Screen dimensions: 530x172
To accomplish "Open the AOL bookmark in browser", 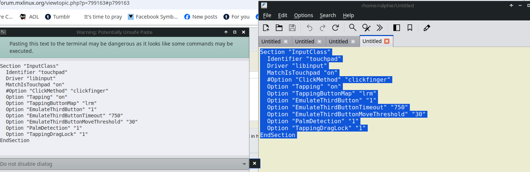I will coord(29,17).
